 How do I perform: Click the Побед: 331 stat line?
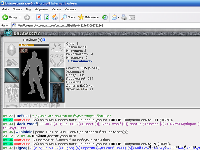pyautogui.click(x=75, y=75)
